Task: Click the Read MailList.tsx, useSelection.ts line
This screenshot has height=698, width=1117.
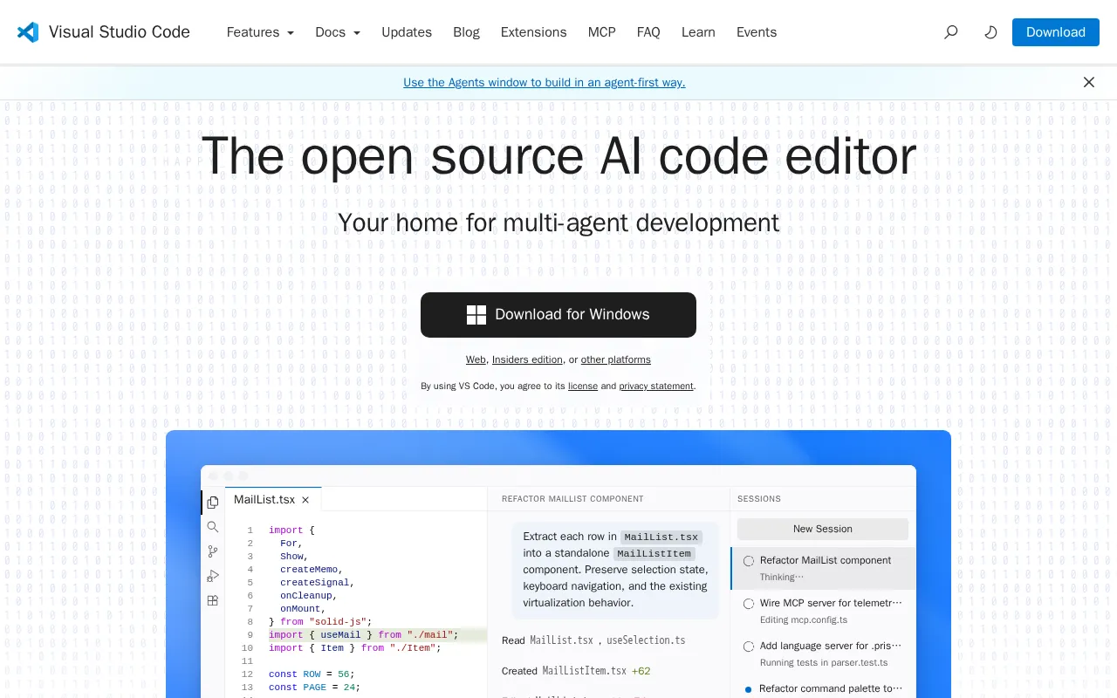Action: [x=593, y=640]
